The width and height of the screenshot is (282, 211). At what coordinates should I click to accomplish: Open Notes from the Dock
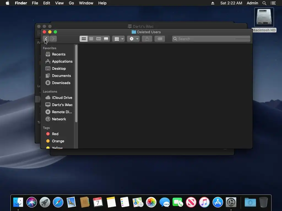tap(111, 202)
